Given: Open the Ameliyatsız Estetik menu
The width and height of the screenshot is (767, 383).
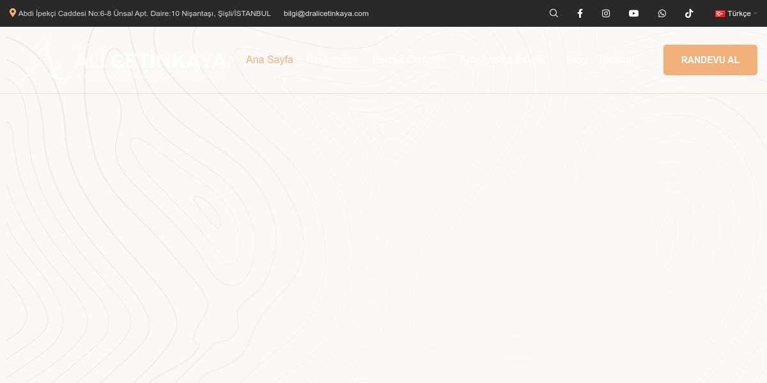Looking at the screenshot, I should [x=502, y=59].
